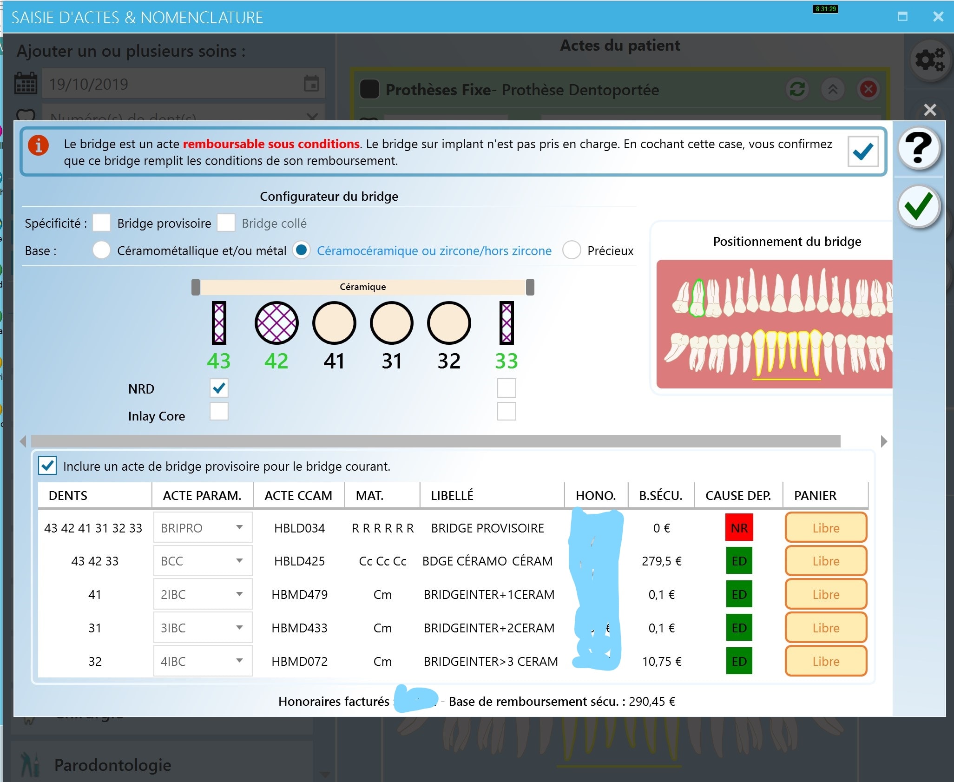Click Libre panier button for Bridge Provisoire

click(826, 528)
